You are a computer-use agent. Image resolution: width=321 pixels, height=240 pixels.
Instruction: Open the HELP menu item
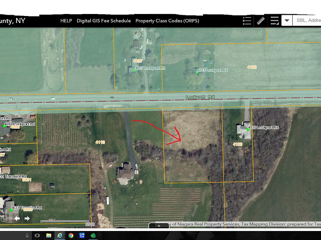[x=66, y=21]
